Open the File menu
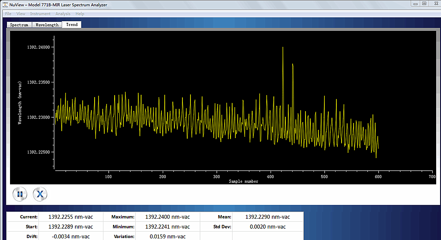The image size is (441, 240). (8, 14)
